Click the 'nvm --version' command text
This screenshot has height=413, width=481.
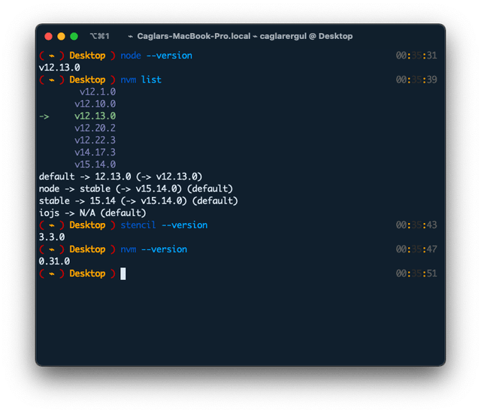(x=153, y=249)
